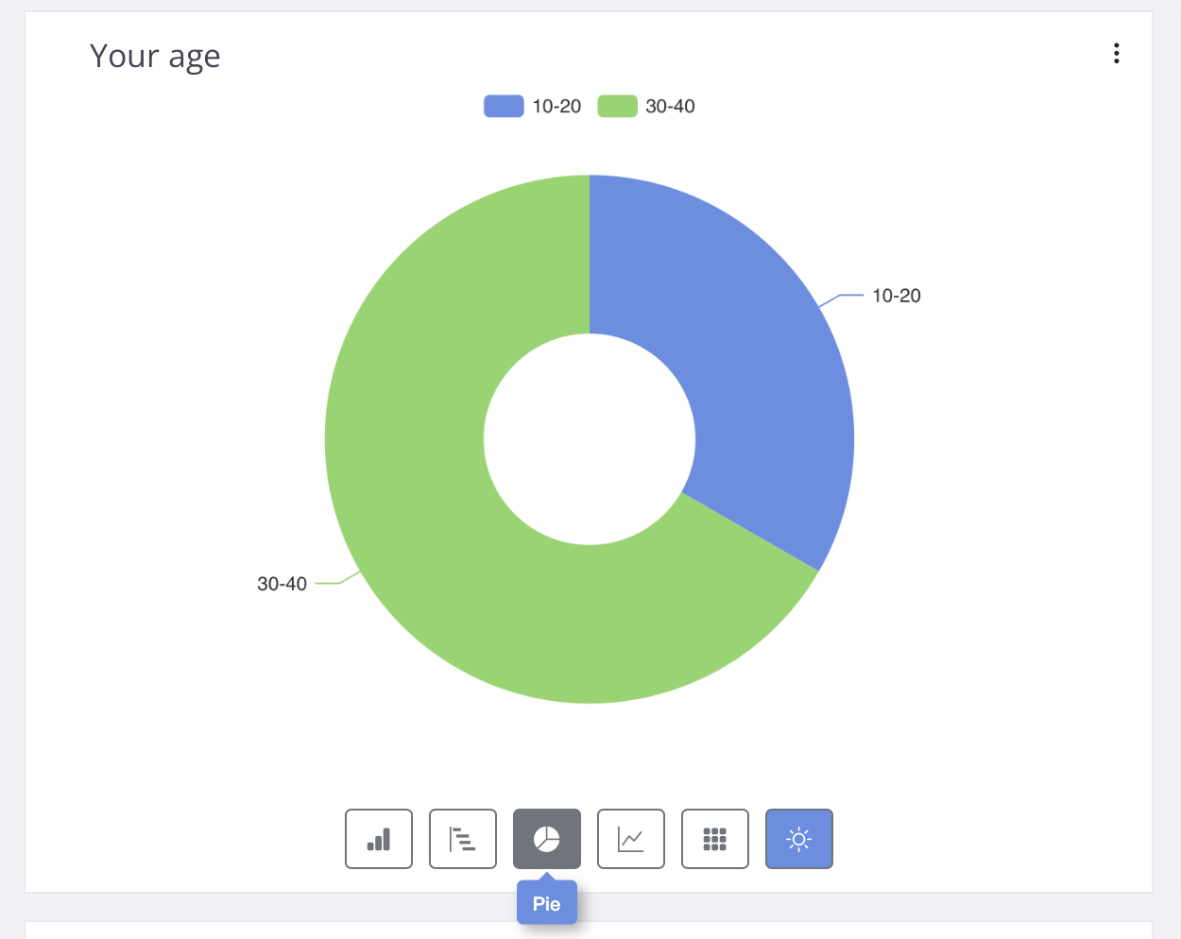Toggle the sun icon theme button
The width and height of the screenshot is (1181, 939).
pos(799,839)
